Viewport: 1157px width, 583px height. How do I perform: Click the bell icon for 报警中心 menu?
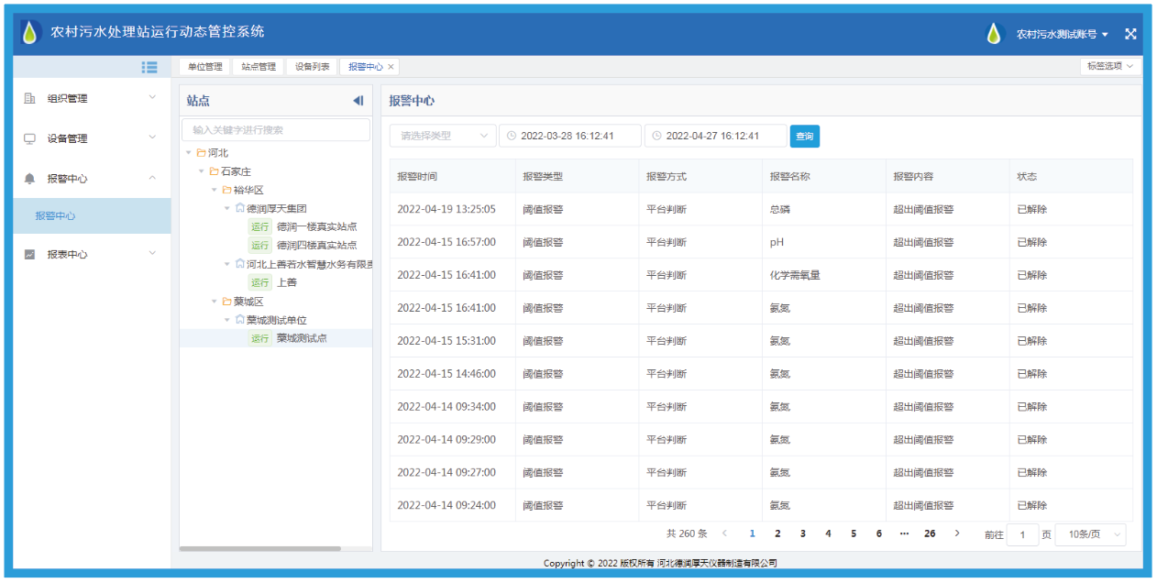[29, 179]
